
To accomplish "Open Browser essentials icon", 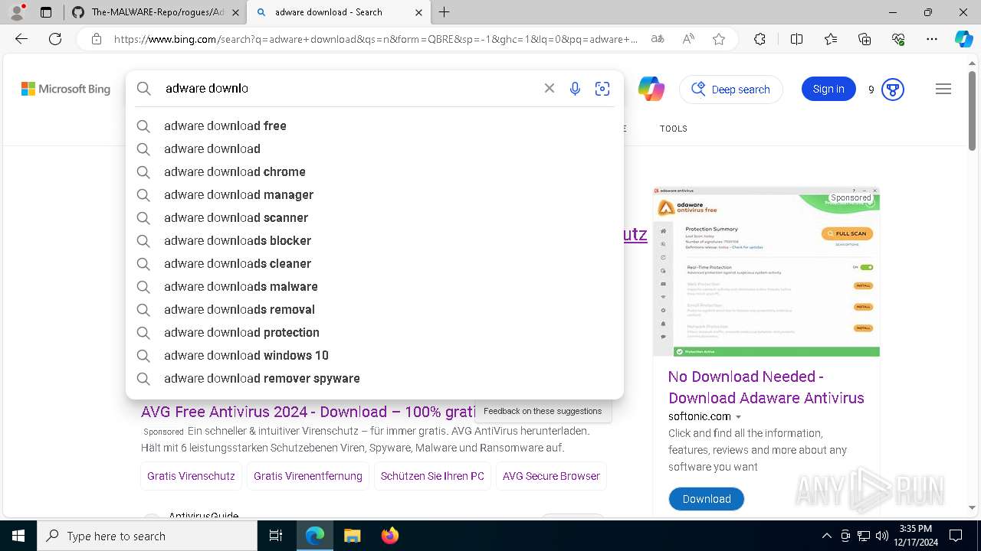I will (898, 39).
